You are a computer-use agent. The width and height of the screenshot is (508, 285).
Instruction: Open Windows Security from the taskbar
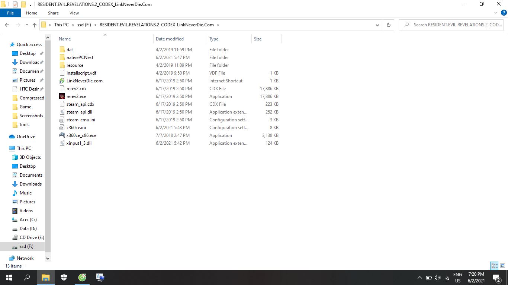pos(64,277)
